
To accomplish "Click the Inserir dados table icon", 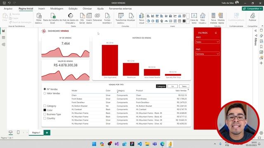I will click(x=89, y=16).
